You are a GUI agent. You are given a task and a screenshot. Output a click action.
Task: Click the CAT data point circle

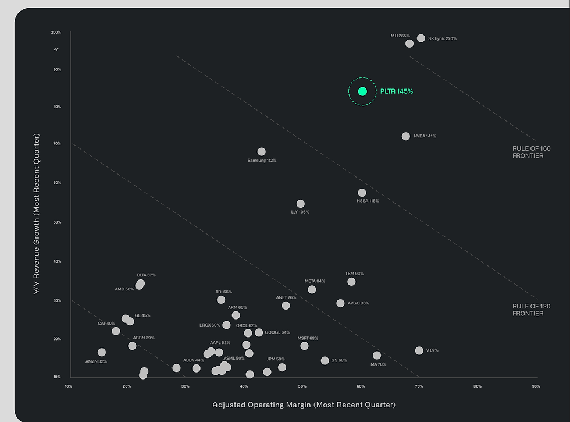tap(116, 331)
